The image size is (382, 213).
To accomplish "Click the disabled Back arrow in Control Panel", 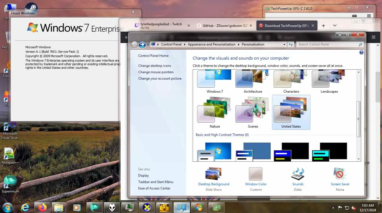I will (x=134, y=44).
